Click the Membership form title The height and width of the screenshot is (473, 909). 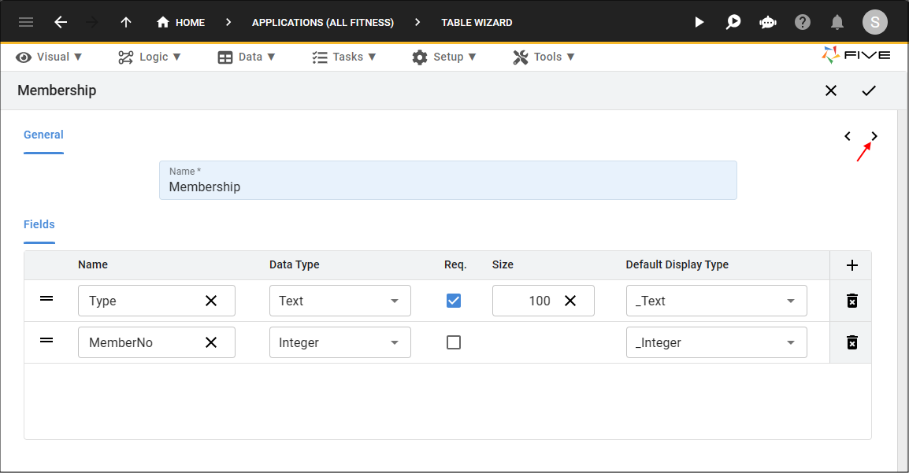pos(57,91)
